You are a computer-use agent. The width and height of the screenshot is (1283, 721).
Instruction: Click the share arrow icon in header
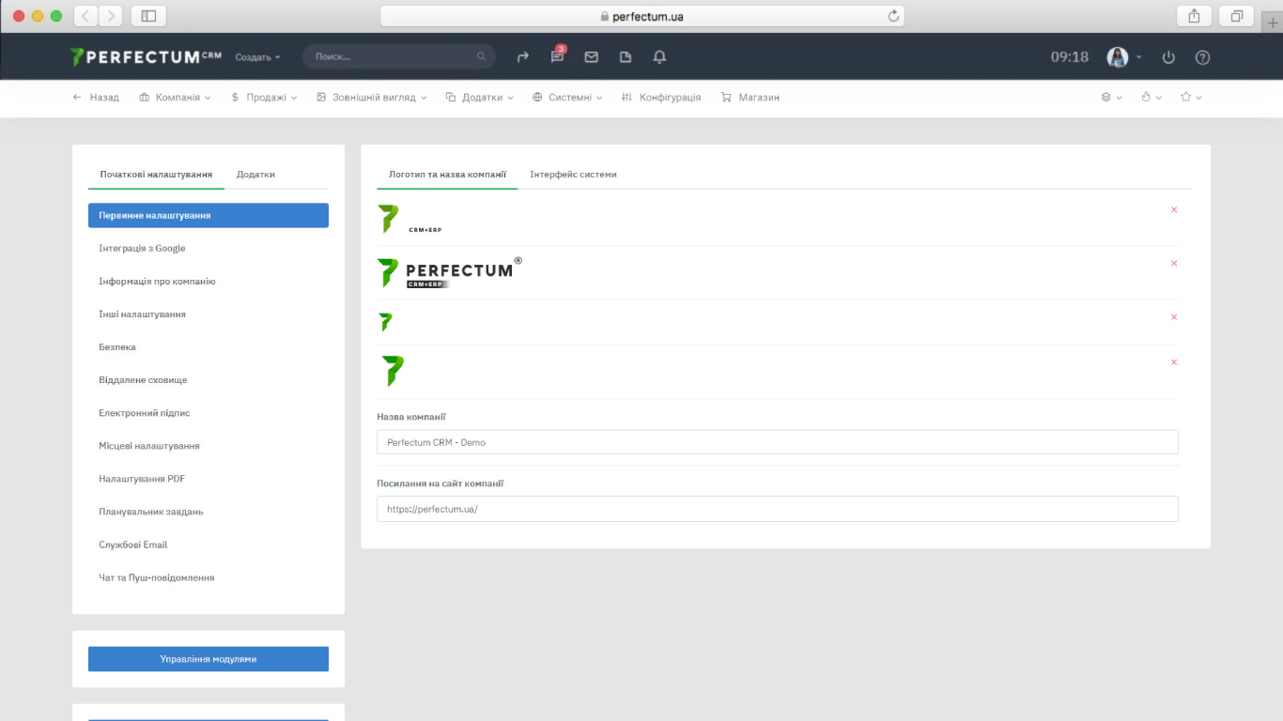(523, 57)
